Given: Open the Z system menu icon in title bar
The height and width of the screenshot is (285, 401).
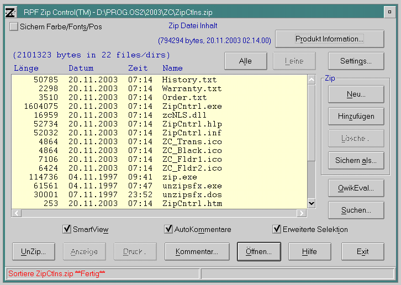Looking at the screenshot, I should point(10,12).
